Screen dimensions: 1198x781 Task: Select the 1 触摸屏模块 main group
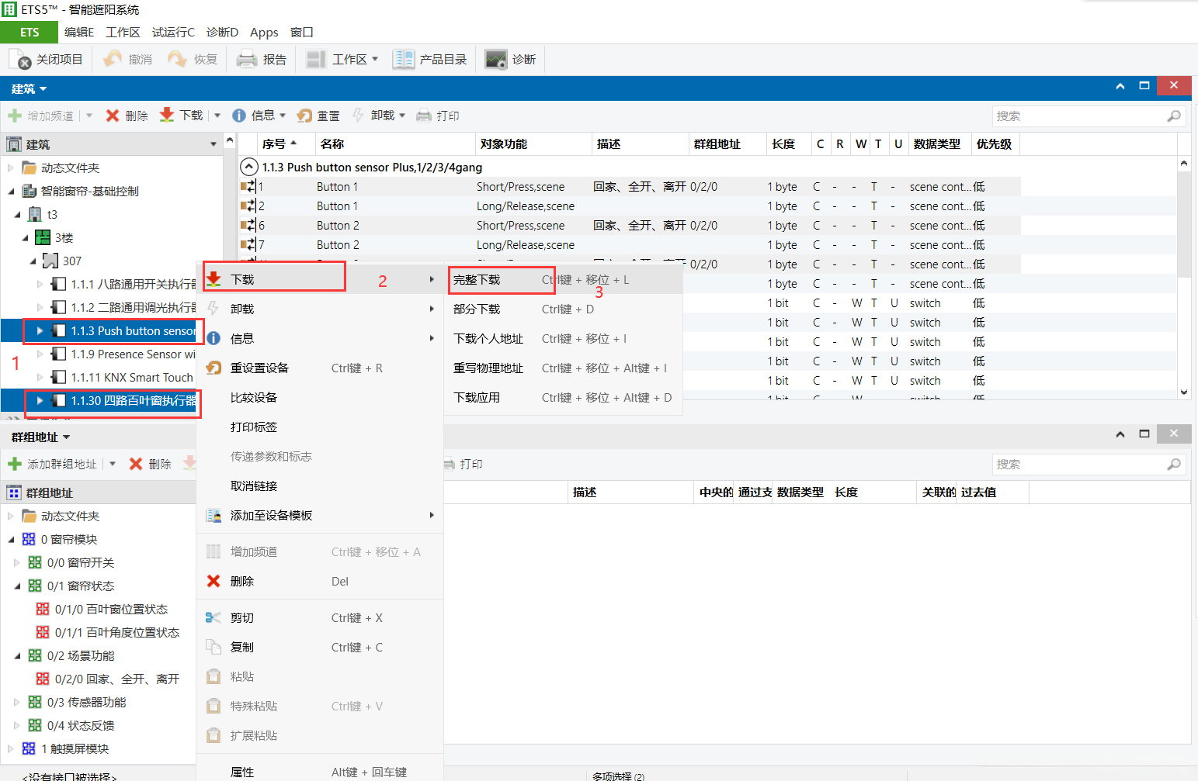tap(75, 748)
